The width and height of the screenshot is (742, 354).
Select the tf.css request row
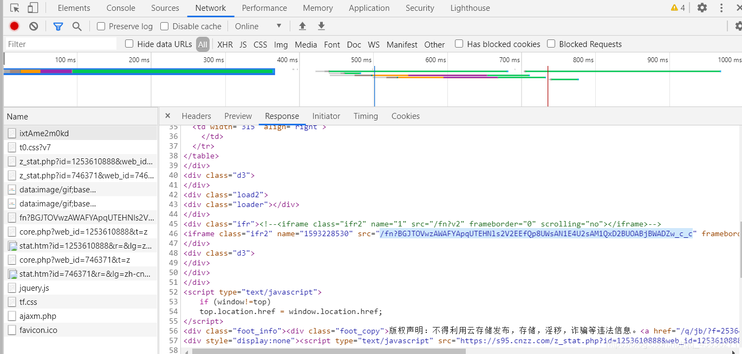[80, 302]
